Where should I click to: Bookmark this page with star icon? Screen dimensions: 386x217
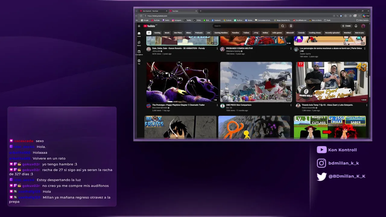[x=341, y=16]
